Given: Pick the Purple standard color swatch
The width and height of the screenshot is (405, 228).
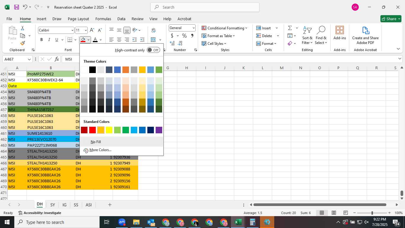Looking at the screenshot, I should (159, 130).
